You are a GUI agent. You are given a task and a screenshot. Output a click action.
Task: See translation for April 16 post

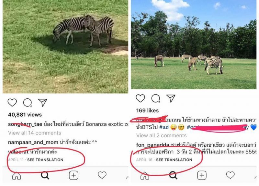[x=174, y=160]
